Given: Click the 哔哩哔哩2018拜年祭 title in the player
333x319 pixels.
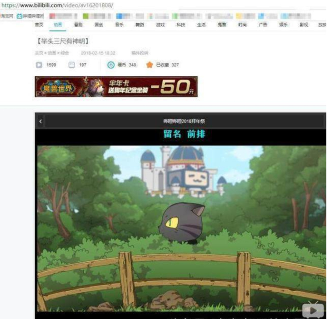Looking at the screenshot, I should point(184,121).
